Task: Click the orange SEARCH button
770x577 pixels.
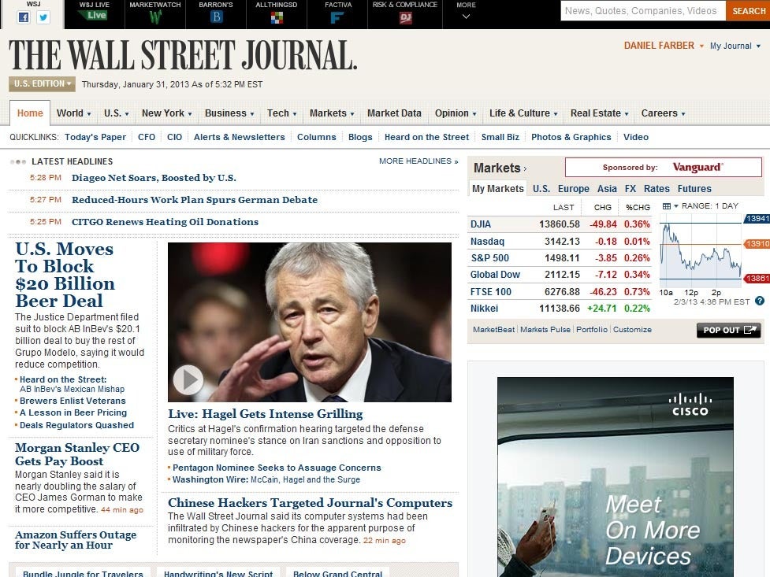Action: [x=748, y=10]
